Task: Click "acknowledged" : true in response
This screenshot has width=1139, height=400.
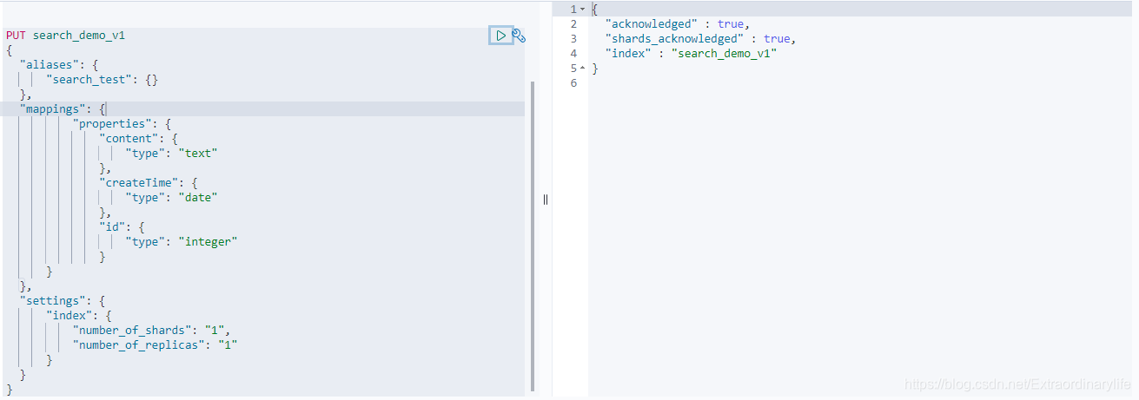Action: tap(677, 23)
